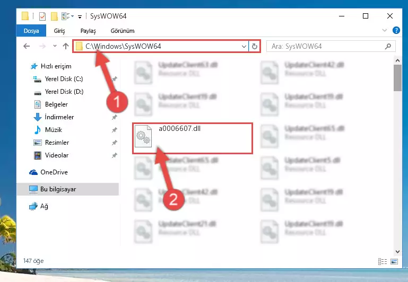This screenshot has height=282, width=408.
Task: Open the Paylaş ribbon tab
Action: pos(88,31)
